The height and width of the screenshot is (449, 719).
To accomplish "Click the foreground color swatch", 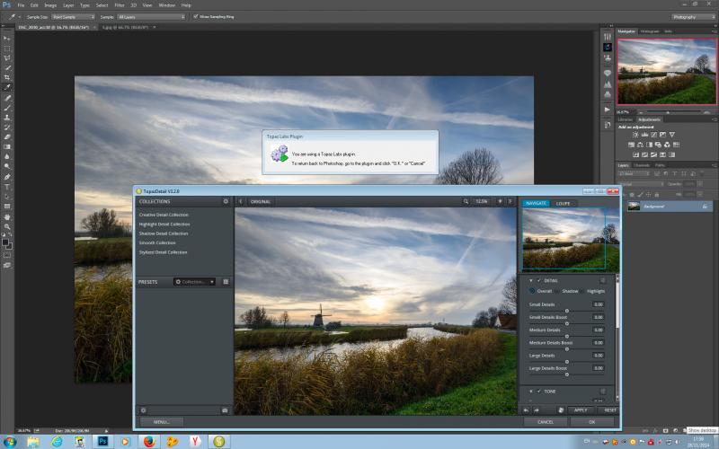I will 5,242.
